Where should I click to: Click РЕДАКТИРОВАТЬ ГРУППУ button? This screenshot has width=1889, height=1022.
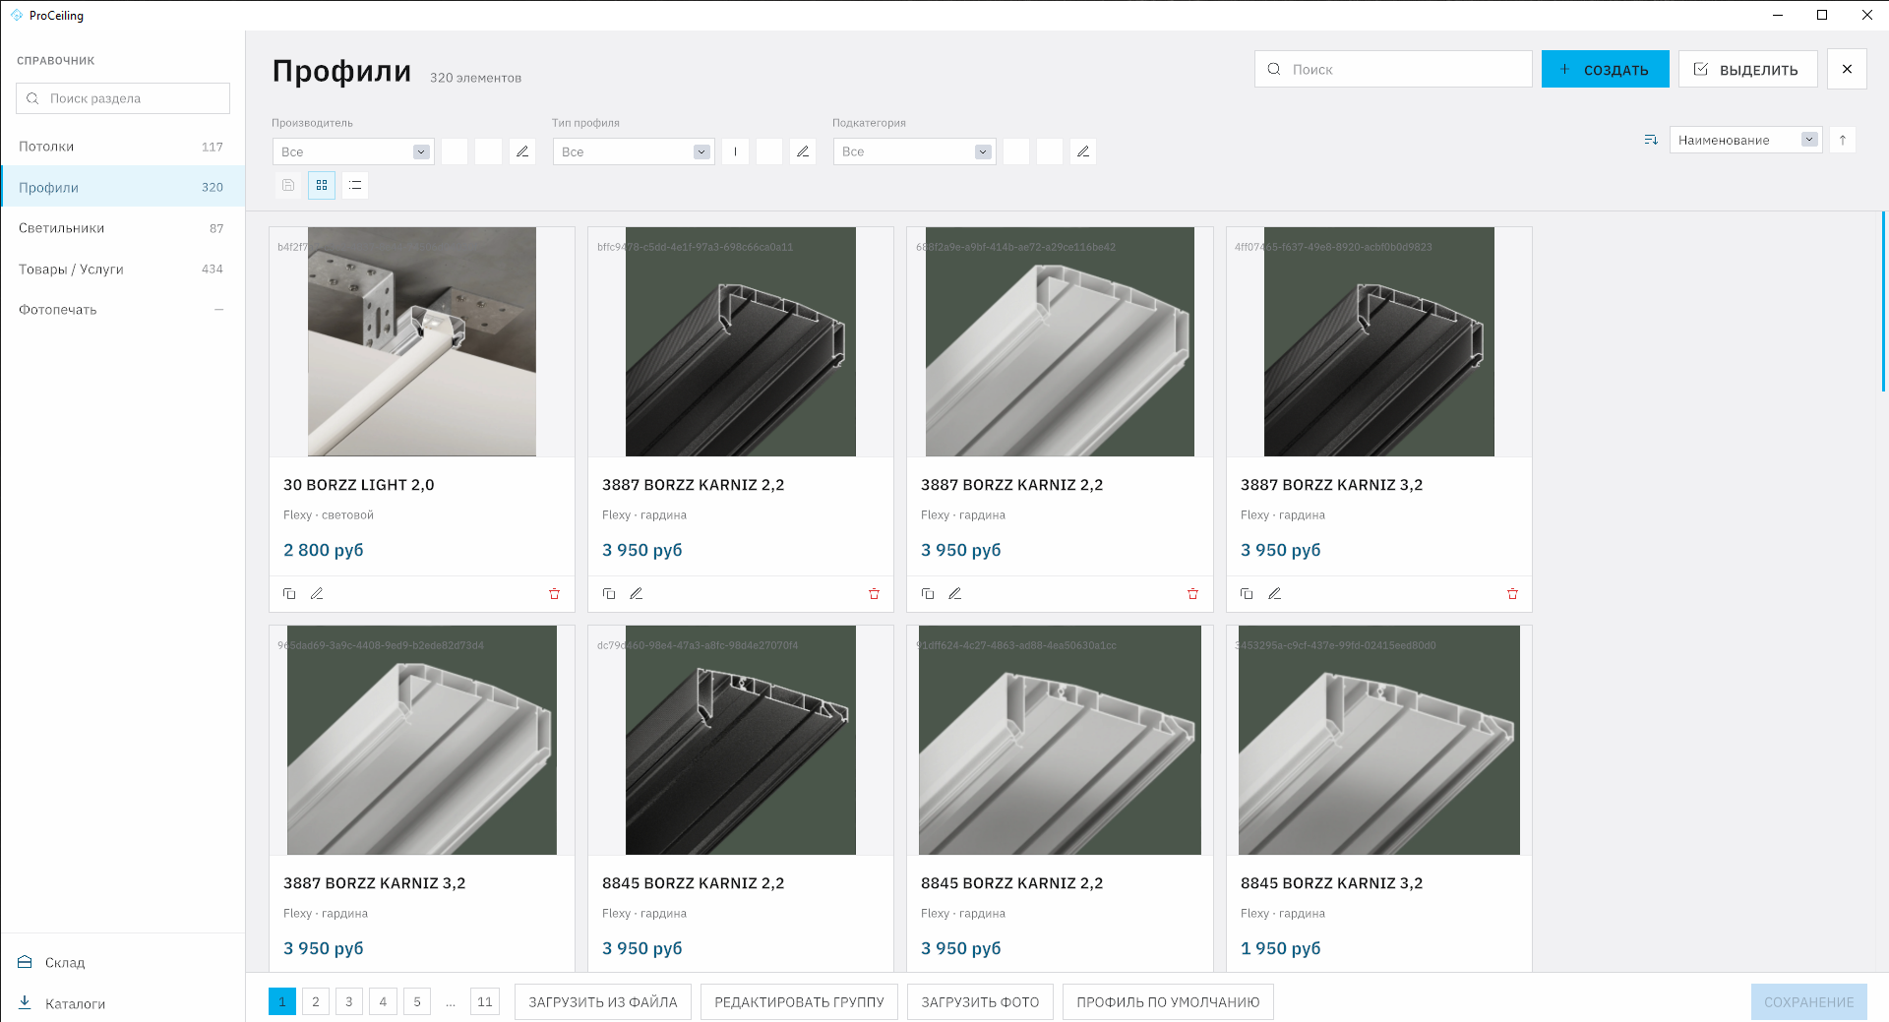[x=799, y=1002]
